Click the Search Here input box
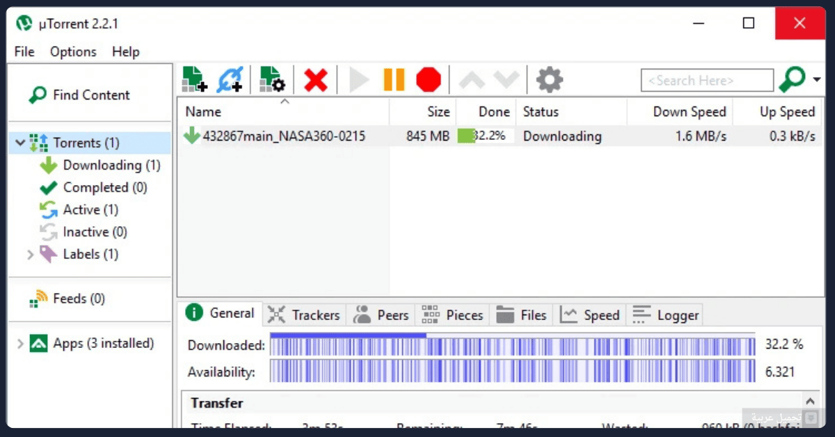835x437 pixels. [707, 80]
